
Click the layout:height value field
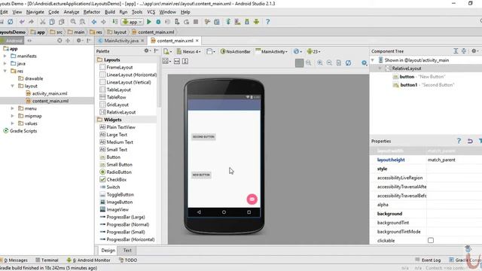point(454,160)
